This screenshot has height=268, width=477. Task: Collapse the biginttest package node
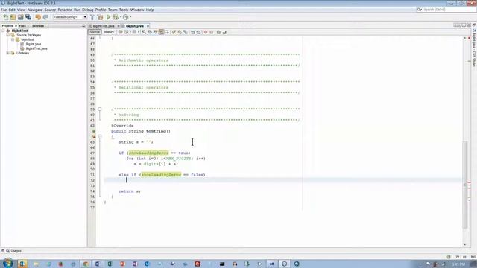(x=13, y=39)
